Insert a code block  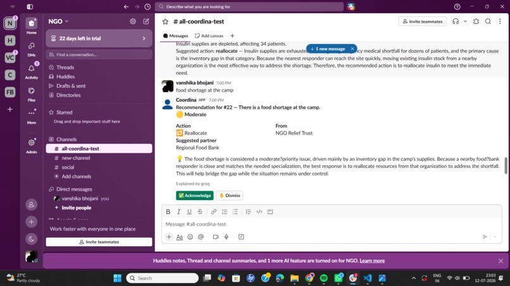[270, 212]
